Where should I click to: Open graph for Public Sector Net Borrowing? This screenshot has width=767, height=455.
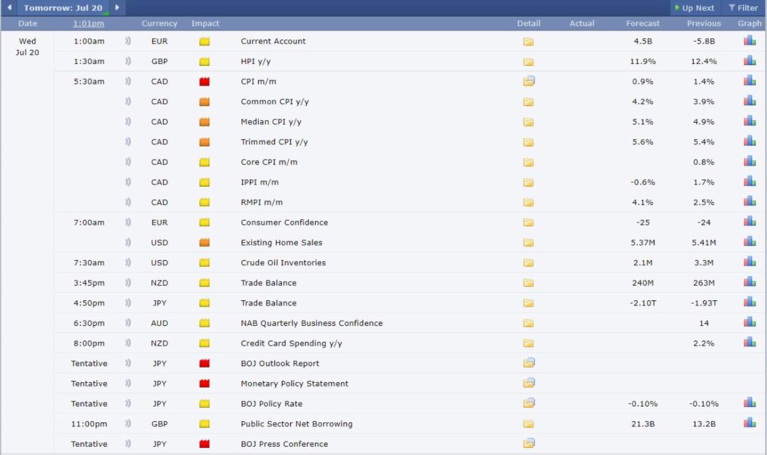[x=749, y=423]
